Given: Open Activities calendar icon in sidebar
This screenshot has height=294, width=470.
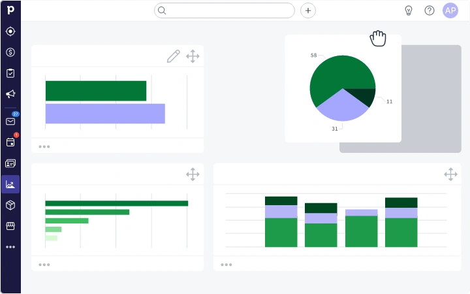Looking at the screenshot, I should 10,142.
